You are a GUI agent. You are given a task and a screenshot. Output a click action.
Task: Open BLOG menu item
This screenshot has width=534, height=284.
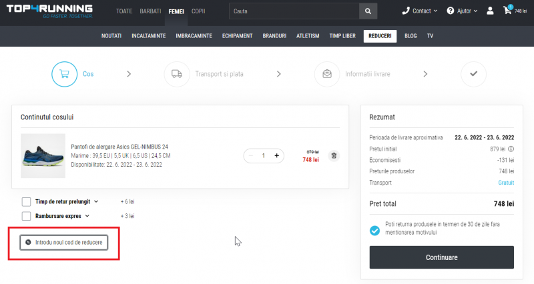tap(411, 36)
